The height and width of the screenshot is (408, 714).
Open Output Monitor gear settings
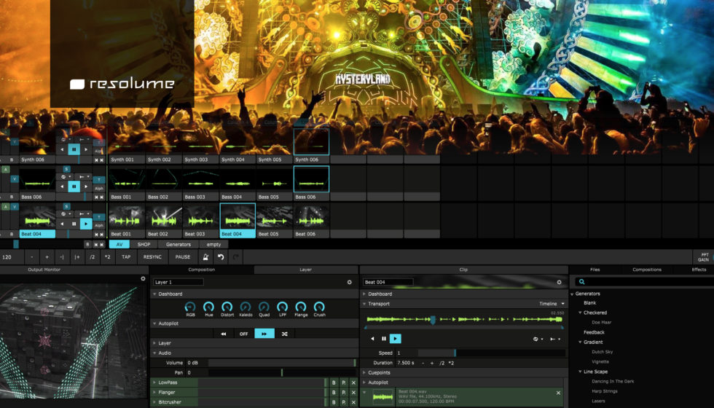point(143,278)
